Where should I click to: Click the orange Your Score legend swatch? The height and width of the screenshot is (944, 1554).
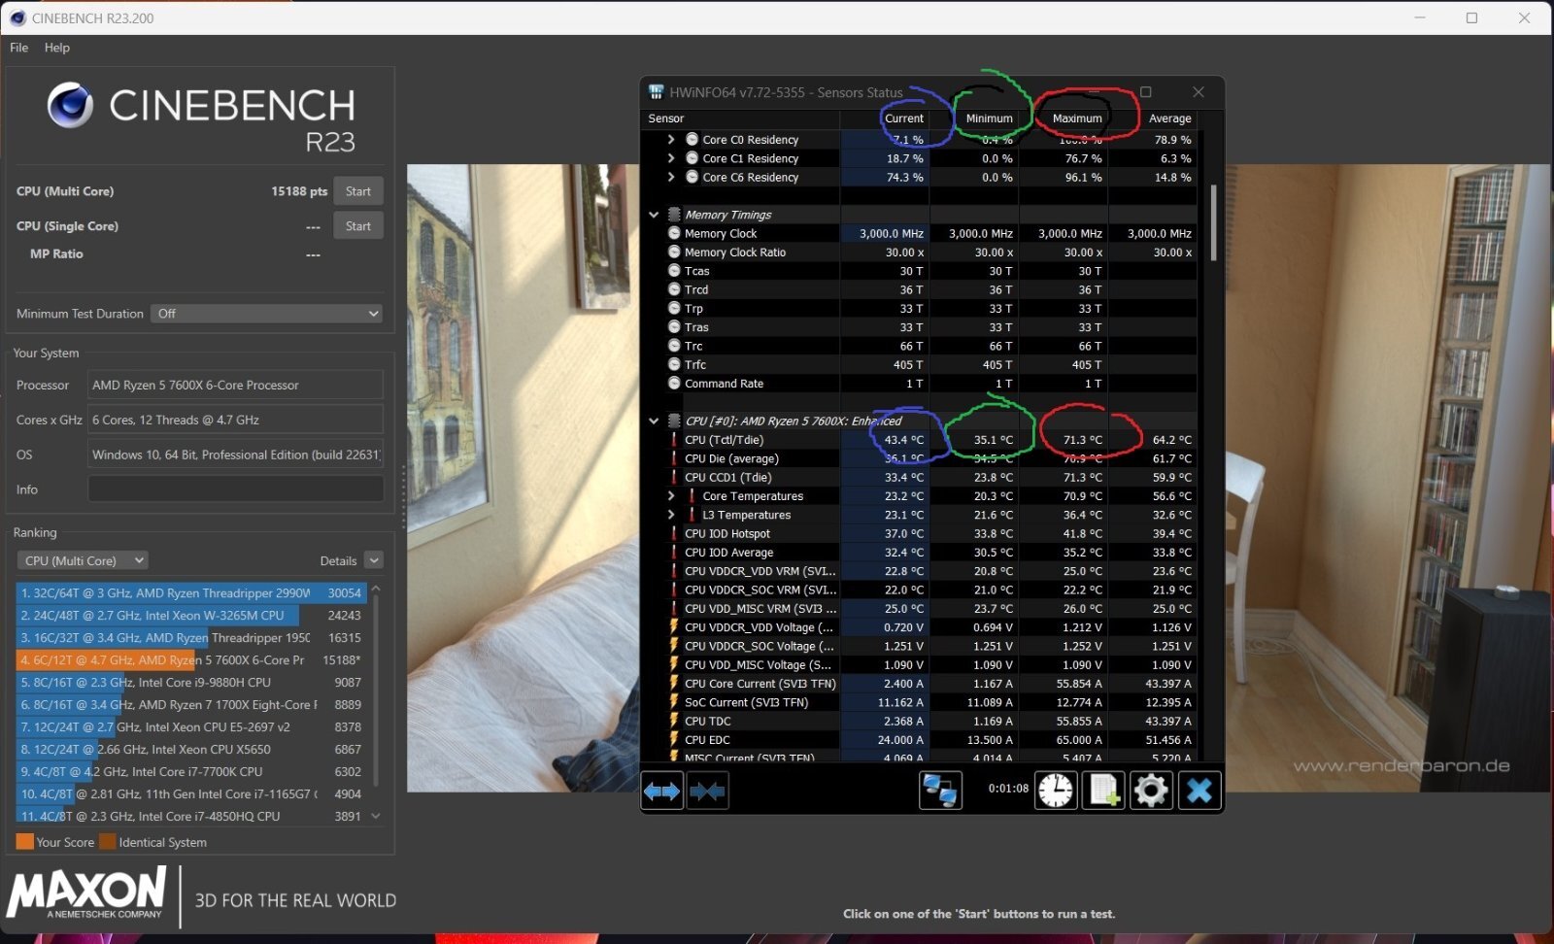pyautogui.click(x=24, y=841)
